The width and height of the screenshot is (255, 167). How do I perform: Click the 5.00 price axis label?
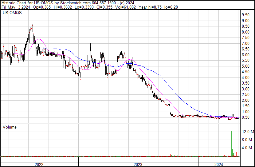pyautogui.click(x=245, y=66)
